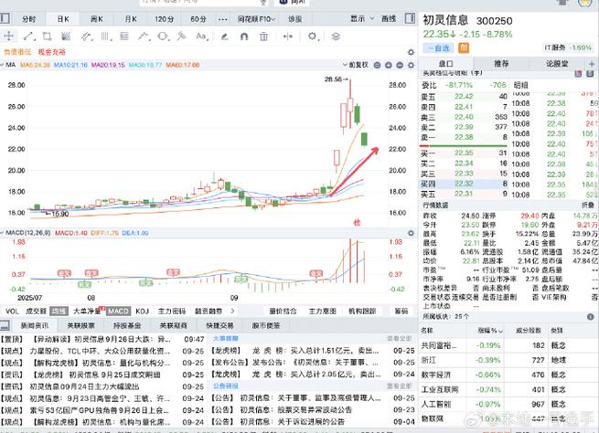Pick the rectangle shape drawing tool
This screenshot has height=433, width=599.
[x=48, y=37]
